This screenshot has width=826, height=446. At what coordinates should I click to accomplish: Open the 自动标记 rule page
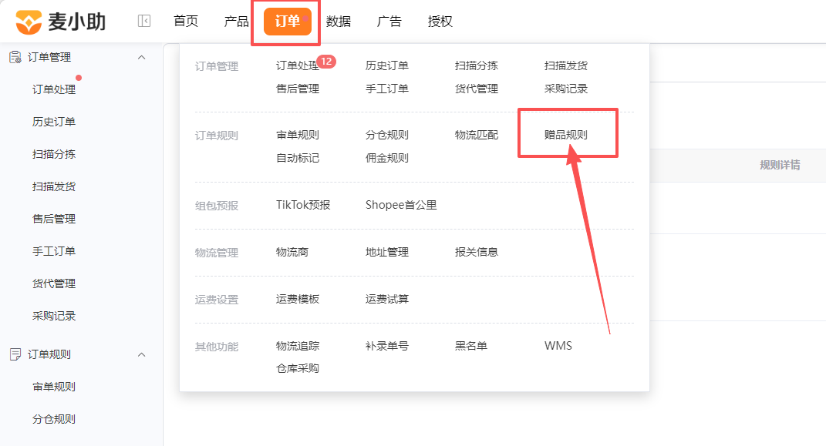tap(298, 159)
